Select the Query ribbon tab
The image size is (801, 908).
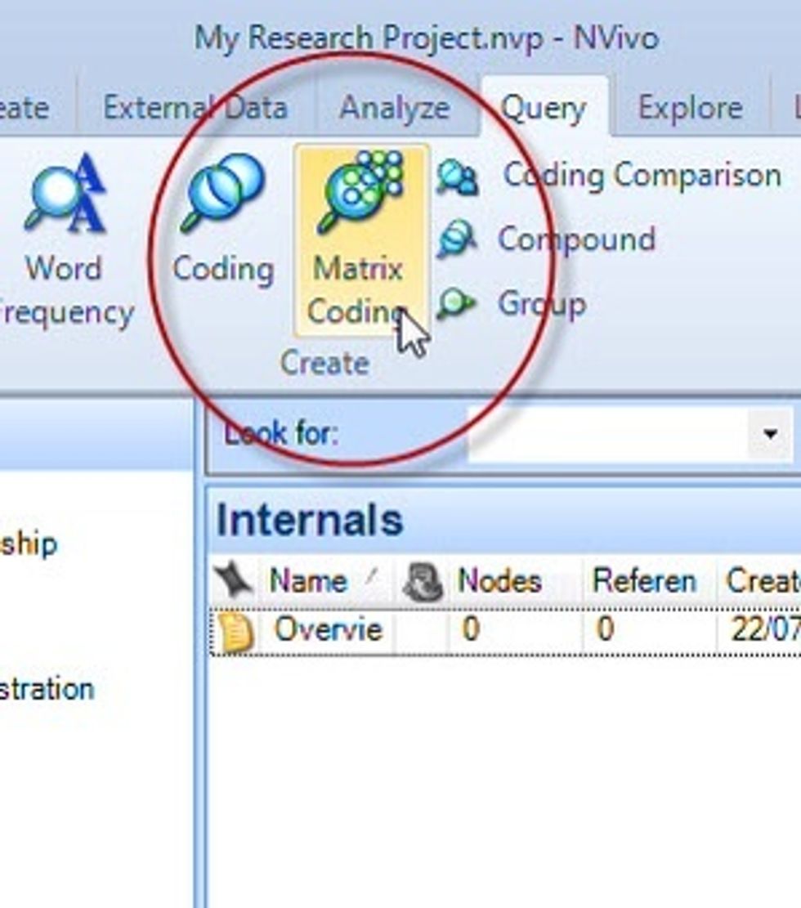pyautogui.click(x=544, y=108)
